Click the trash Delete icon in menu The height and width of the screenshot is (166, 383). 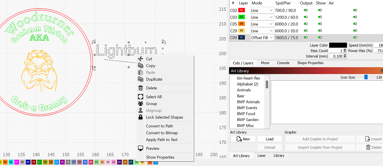point(141,88)
